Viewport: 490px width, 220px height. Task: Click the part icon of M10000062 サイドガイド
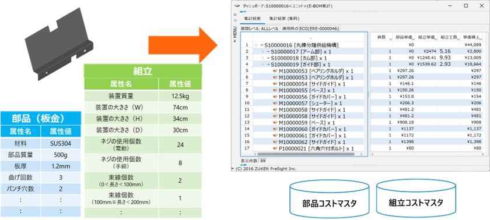pos(275,142)
